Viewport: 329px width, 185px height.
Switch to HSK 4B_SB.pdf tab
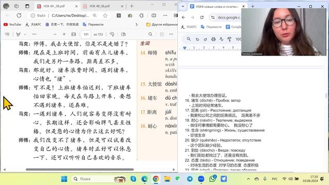[x=103, y=6]
